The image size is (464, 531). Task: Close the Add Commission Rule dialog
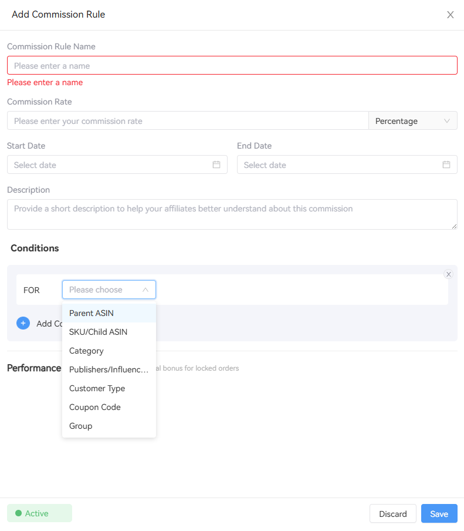(450, 15)
